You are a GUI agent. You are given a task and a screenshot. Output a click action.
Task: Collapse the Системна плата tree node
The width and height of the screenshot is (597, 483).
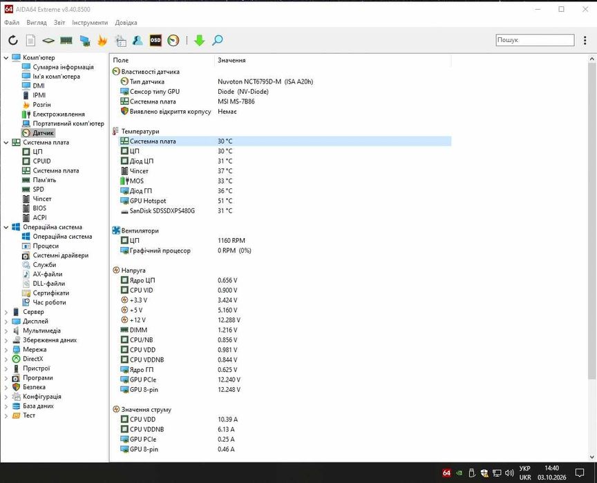click(x=6, y=143)
